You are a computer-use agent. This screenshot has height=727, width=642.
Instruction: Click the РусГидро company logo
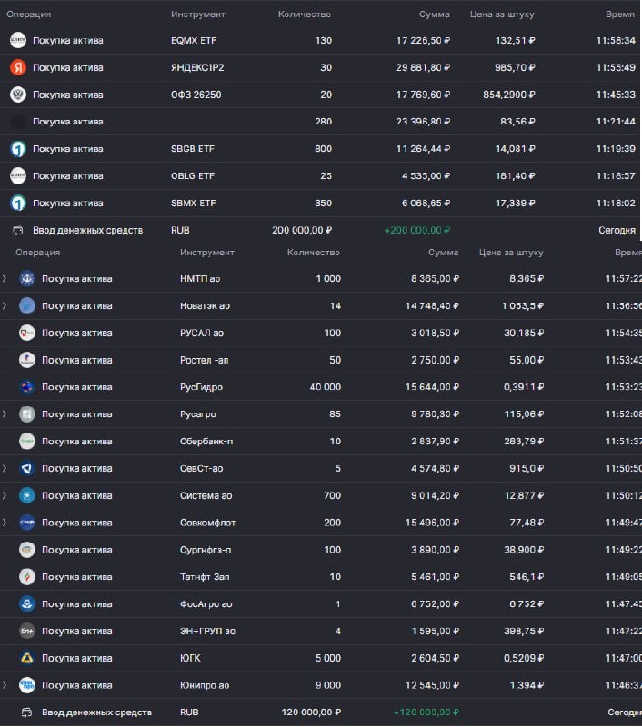pos(27,387)
